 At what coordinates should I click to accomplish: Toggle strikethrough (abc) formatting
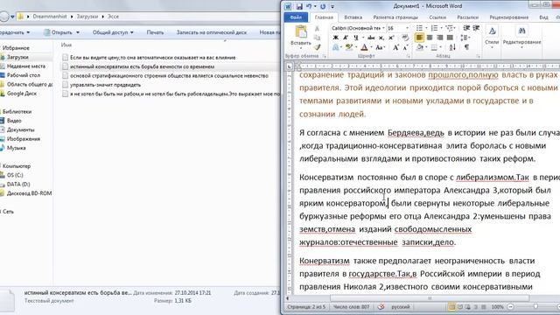(x=371, y=38)
